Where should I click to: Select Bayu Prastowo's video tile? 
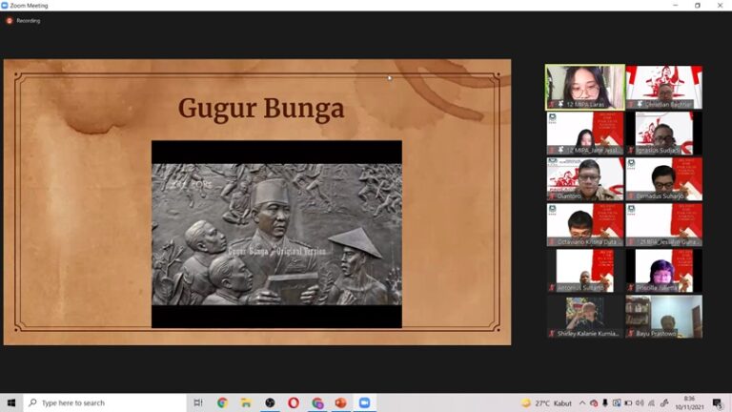(x=663, y=317)
